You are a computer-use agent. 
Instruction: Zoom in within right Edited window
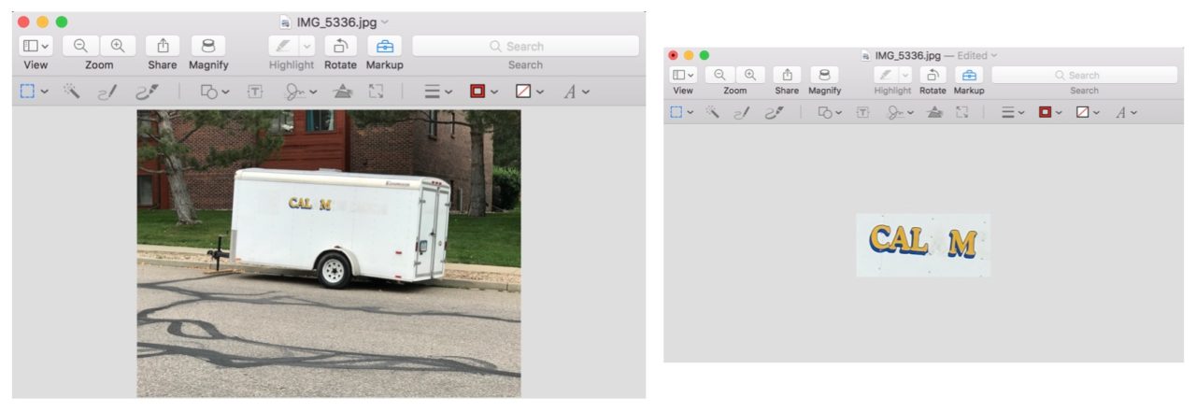(749, 75)
